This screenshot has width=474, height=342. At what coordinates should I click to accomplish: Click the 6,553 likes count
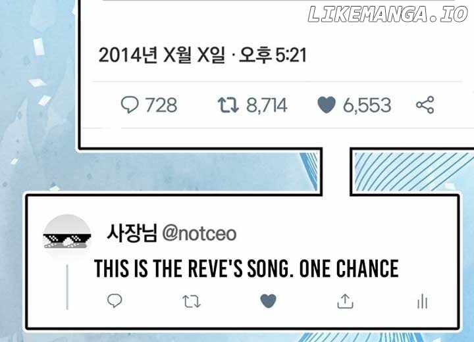[x=367, y=105]
